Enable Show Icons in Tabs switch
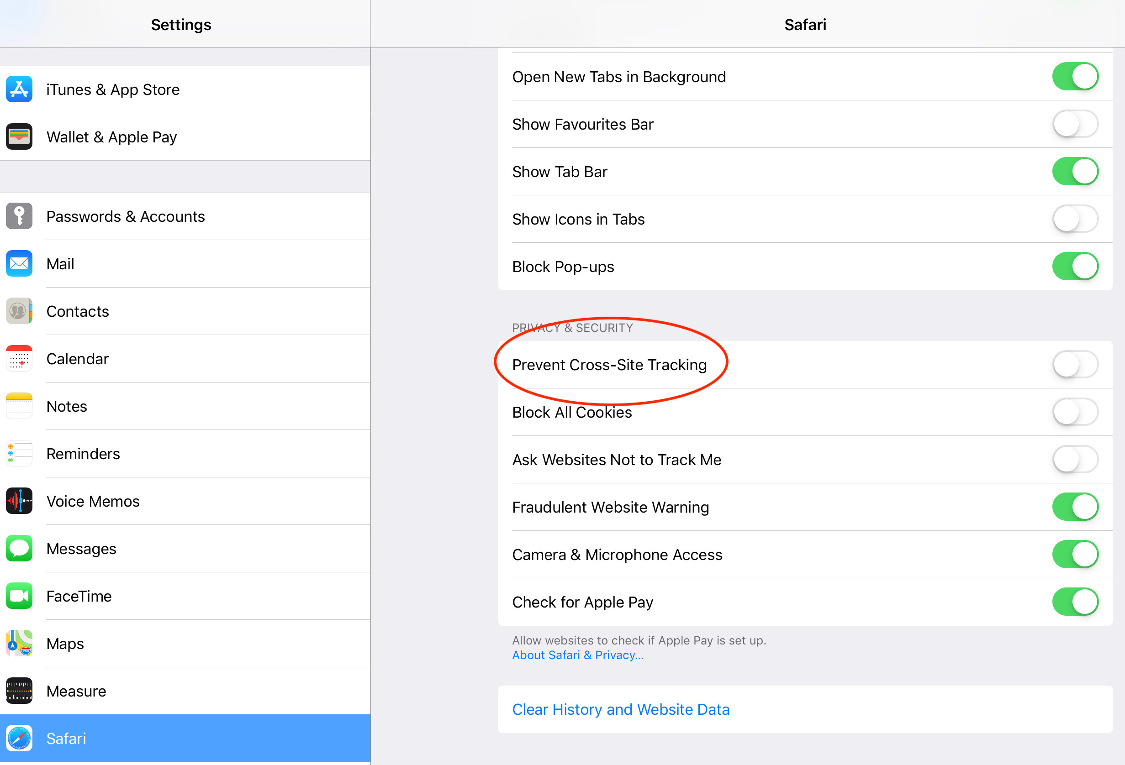Screen dimensions: 1125x765 [x=1075, y=219]
